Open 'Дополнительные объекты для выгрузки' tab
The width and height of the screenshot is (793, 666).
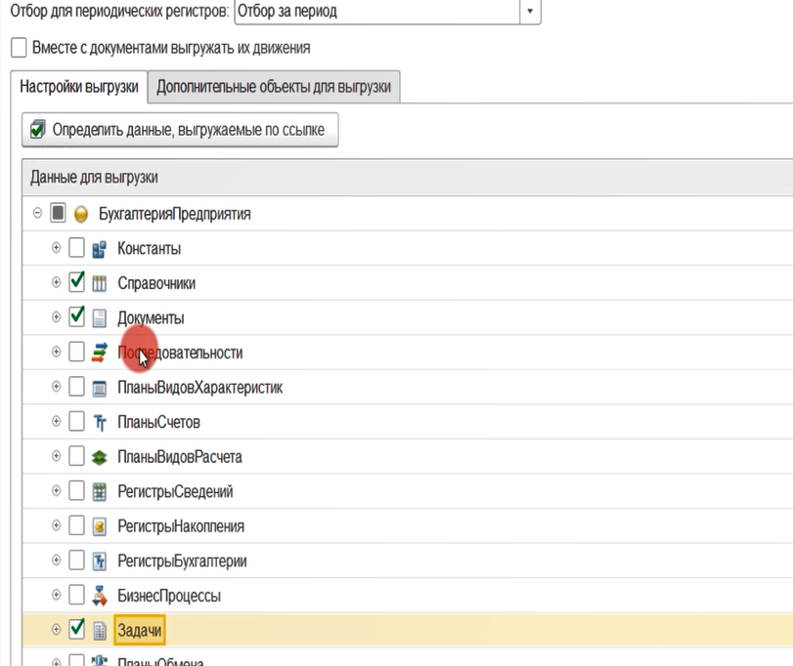tap(274, 87)
